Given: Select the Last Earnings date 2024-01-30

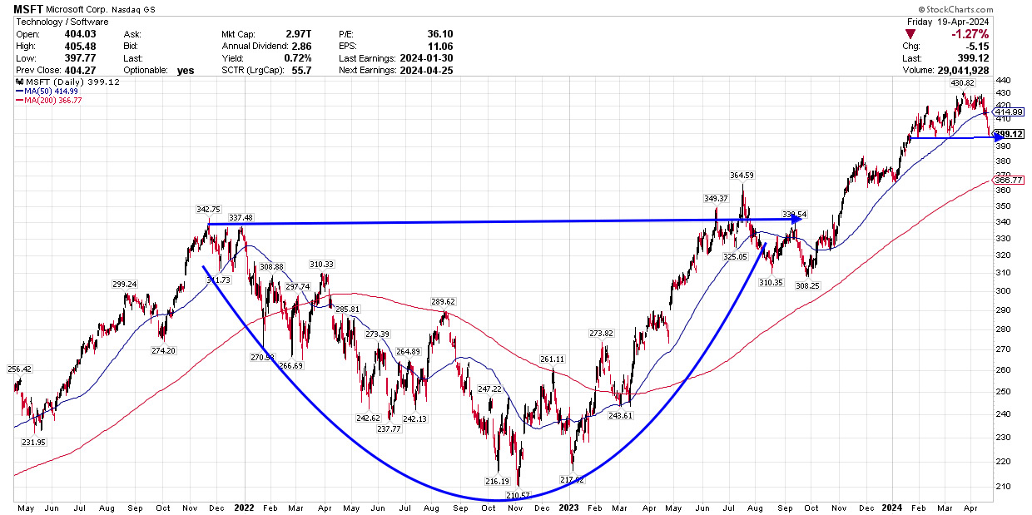Looking at the screenshot, I should pos(425,58).
